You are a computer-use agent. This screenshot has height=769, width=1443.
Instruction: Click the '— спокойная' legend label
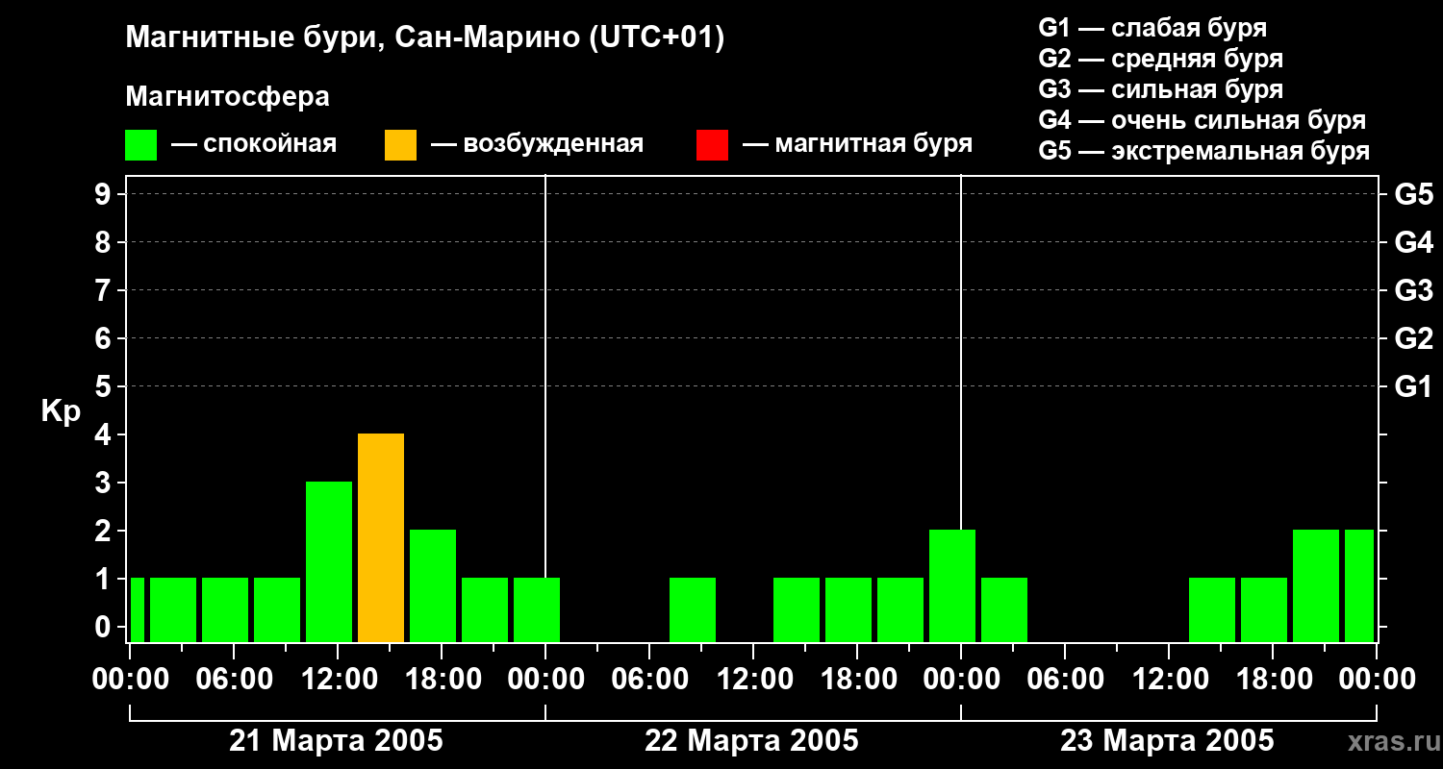[253, 145]
